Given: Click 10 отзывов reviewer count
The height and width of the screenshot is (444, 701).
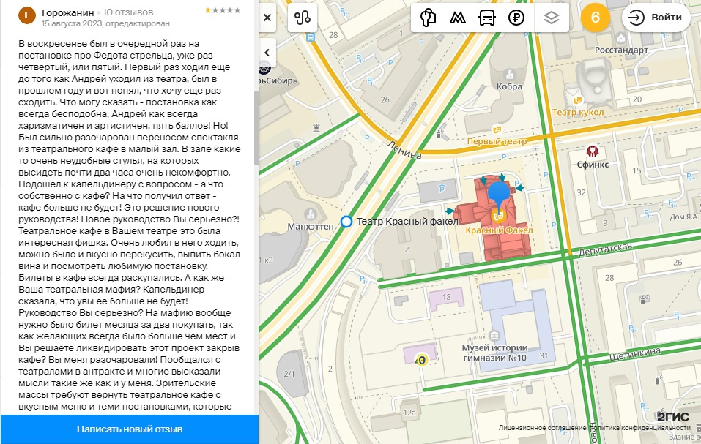Looking at the screenshot, I should pos(128,12).
